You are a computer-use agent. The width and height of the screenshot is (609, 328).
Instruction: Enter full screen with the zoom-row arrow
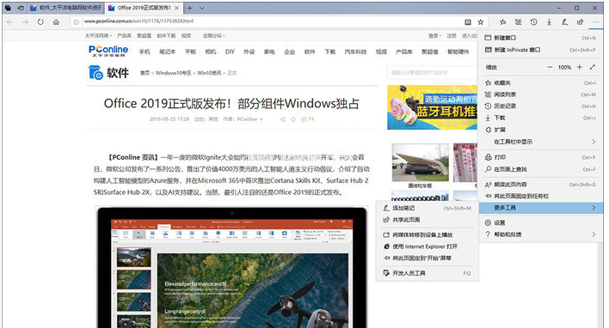click(593, 67)
